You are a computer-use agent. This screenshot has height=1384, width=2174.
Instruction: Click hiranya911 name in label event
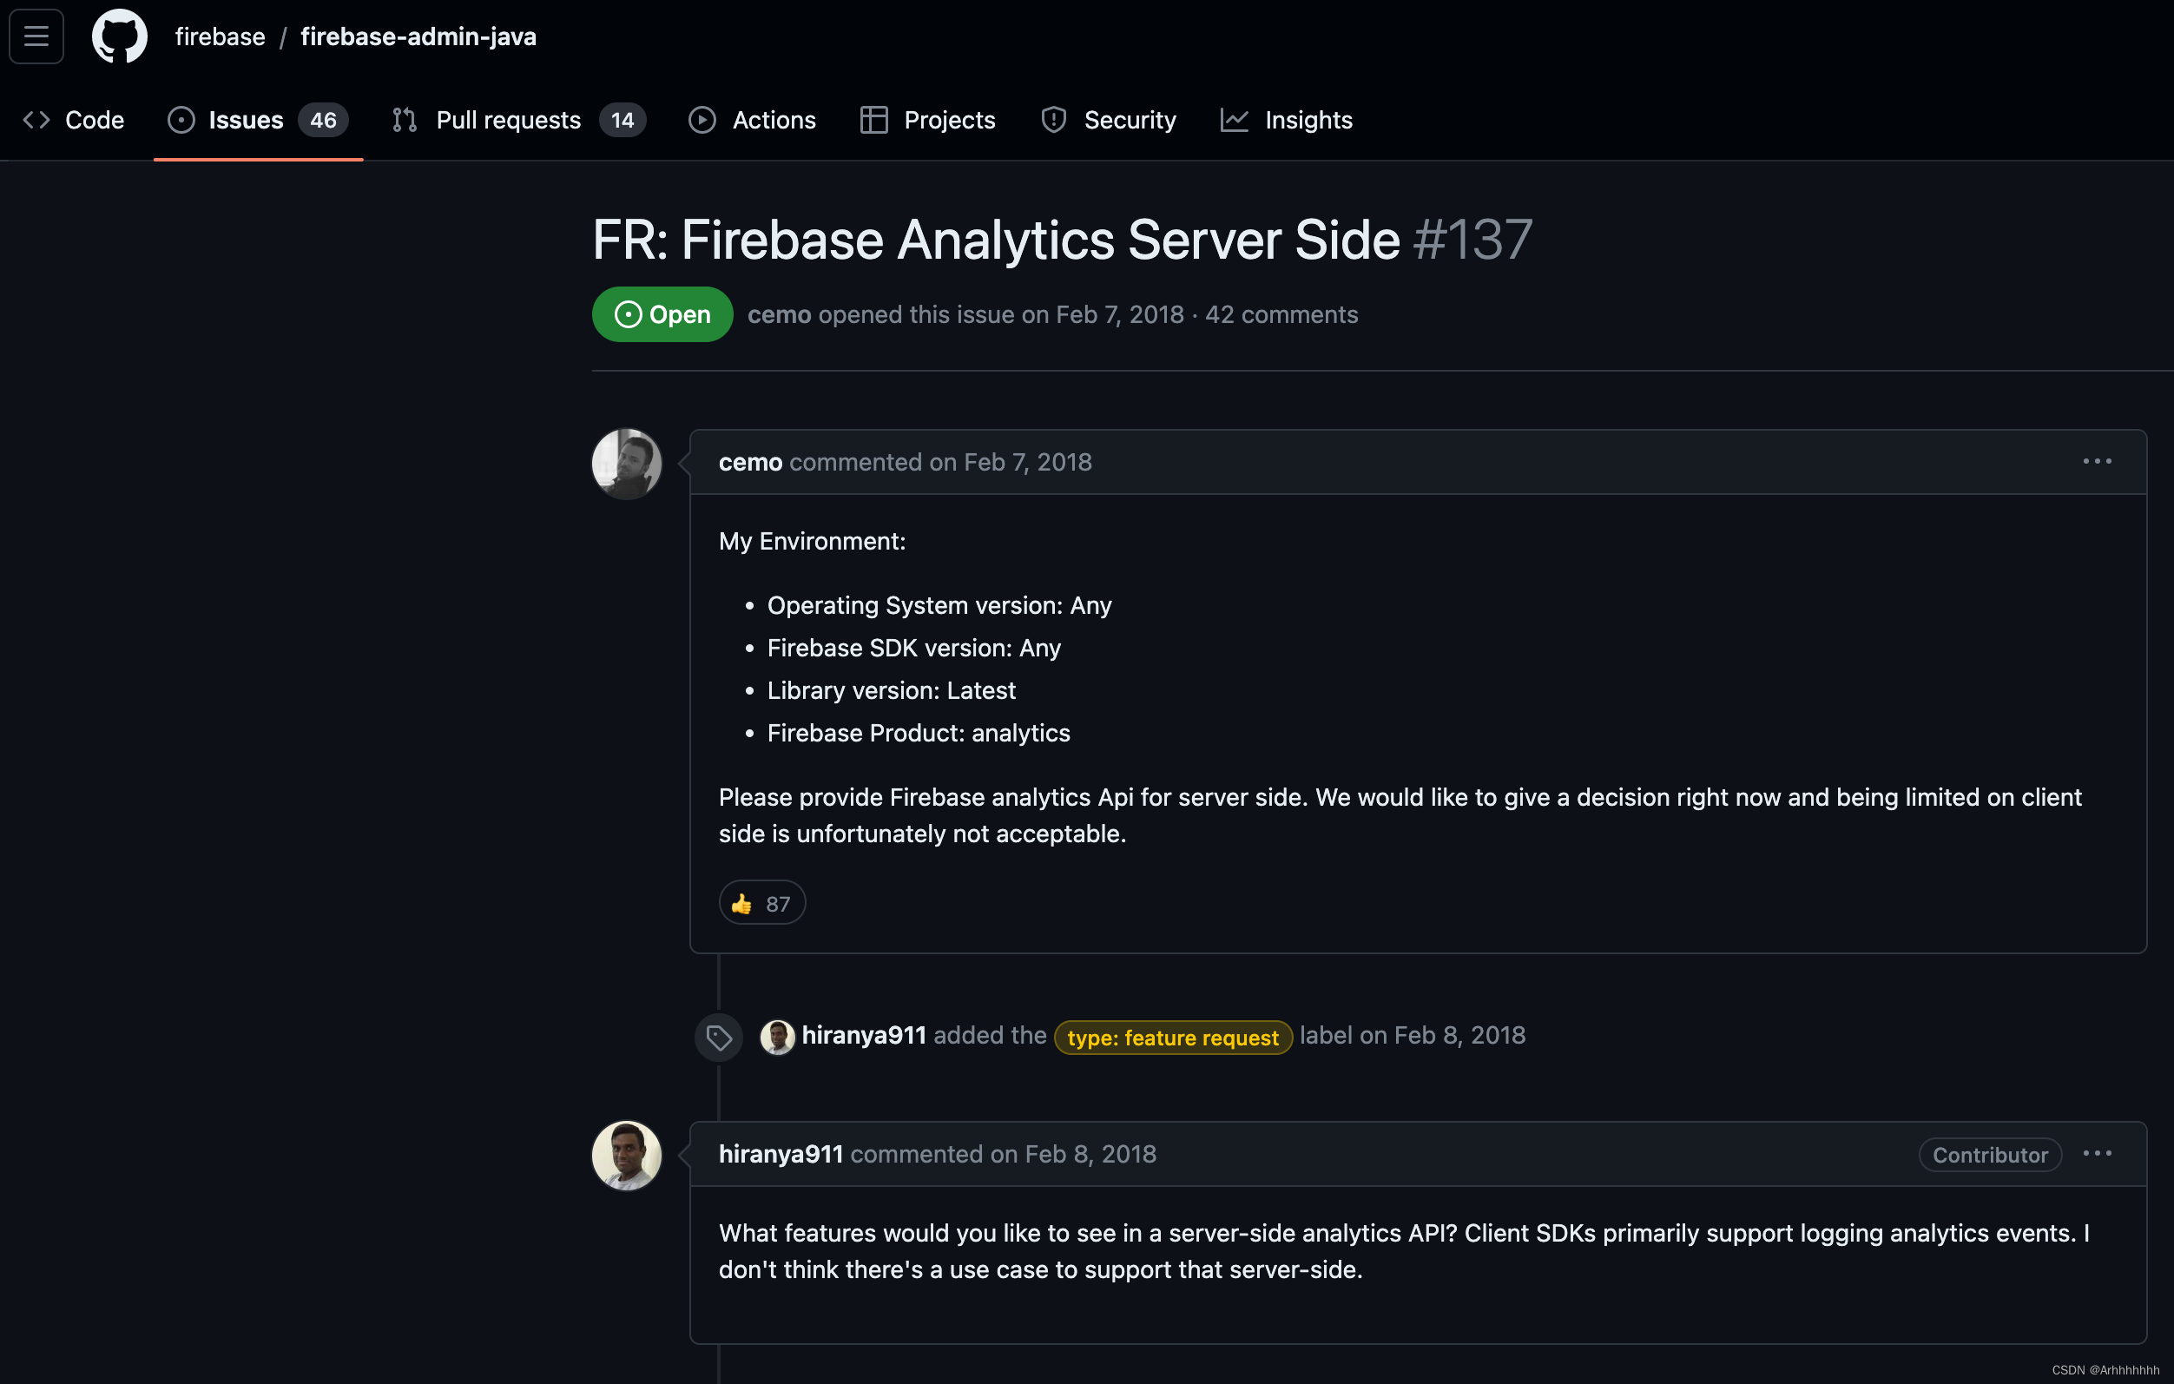pyautogui.click(x=864, y=1036)
